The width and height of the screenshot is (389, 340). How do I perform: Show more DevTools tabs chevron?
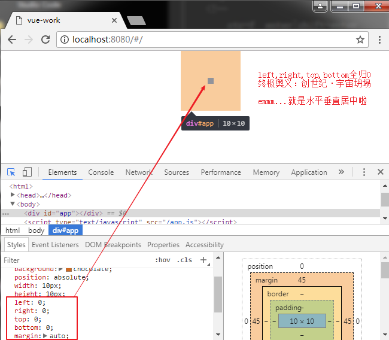click(x=341, y=172)
